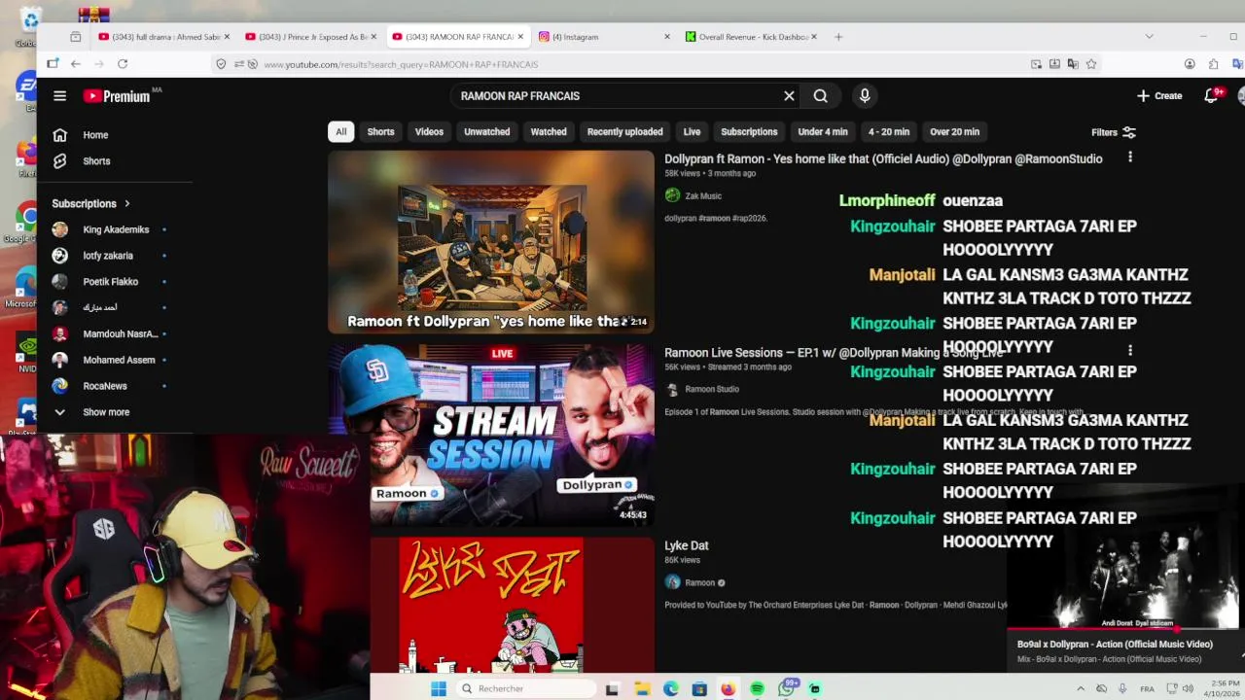Open more options for Ramoon Live Sessions video
Screen dimensions: 1245x700
coord(1129,350)
